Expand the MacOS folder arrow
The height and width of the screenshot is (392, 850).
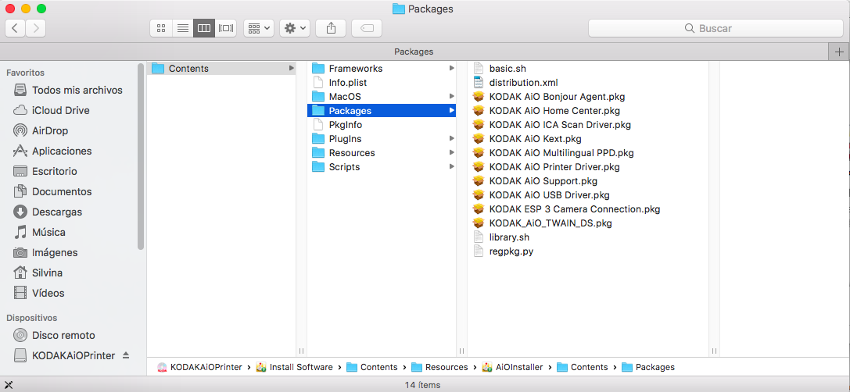coord(451,96)
